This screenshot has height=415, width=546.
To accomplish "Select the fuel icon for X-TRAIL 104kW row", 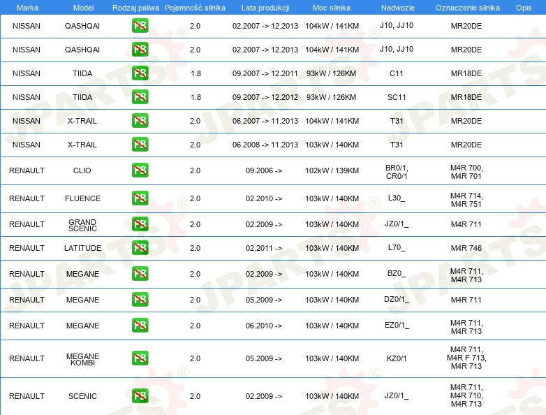I will [x=140, y=121].
